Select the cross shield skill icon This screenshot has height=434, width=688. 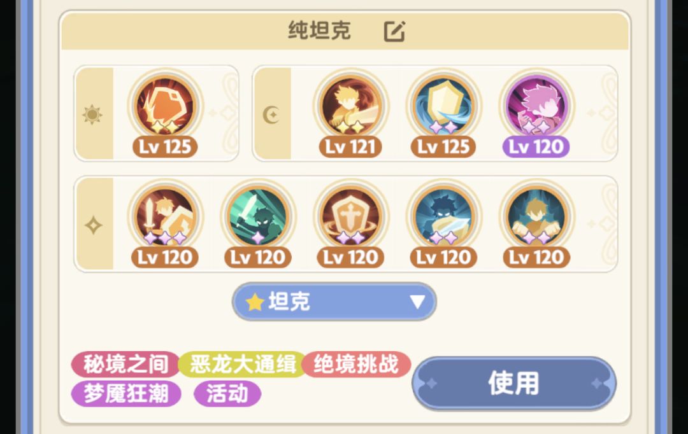pos(350,217)
